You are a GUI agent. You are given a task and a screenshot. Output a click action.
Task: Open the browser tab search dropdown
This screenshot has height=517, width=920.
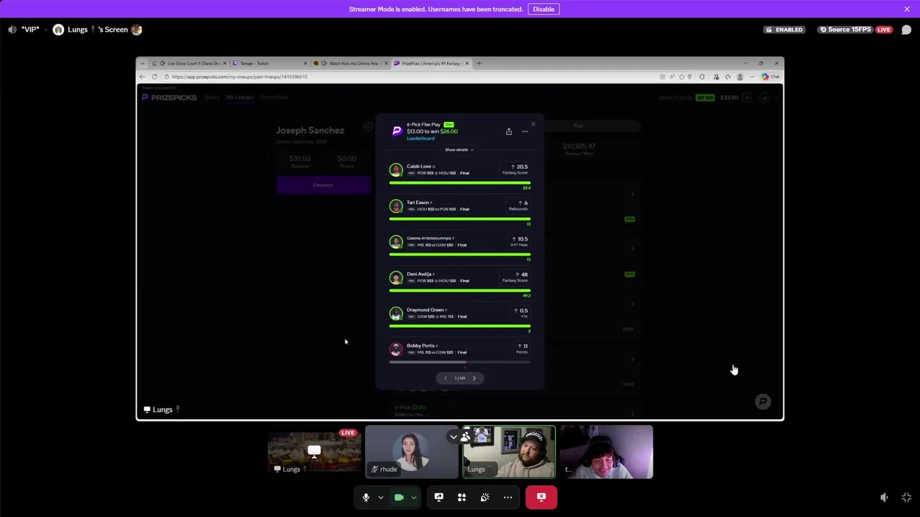point(142,63)
